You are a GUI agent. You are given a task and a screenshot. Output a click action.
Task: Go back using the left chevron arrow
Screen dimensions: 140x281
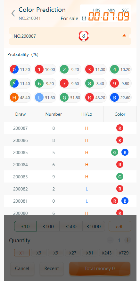pos(13,13)
